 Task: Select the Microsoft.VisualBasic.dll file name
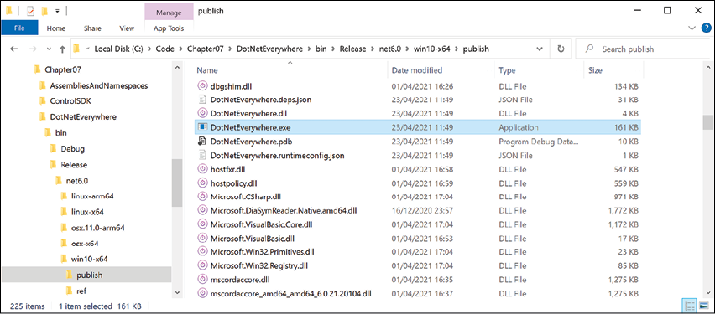(252, 239)
